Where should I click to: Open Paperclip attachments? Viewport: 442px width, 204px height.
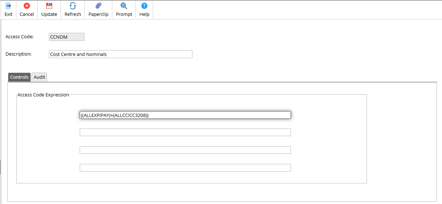tap(99, 6)
